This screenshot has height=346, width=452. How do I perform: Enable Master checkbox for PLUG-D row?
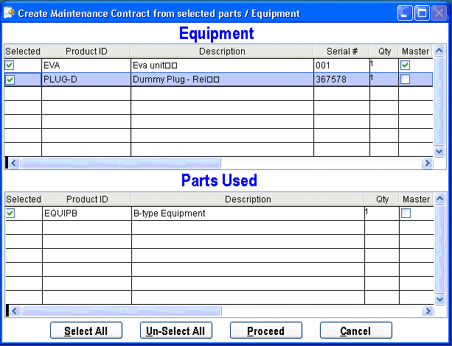405,80
